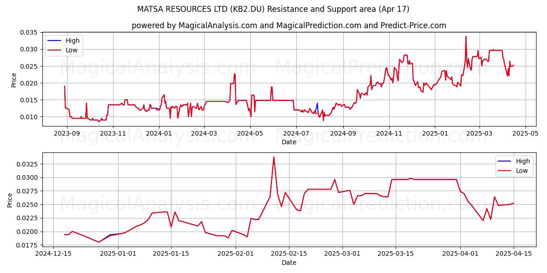Click the 2025-02-01 date tick label

click(236, 254)
